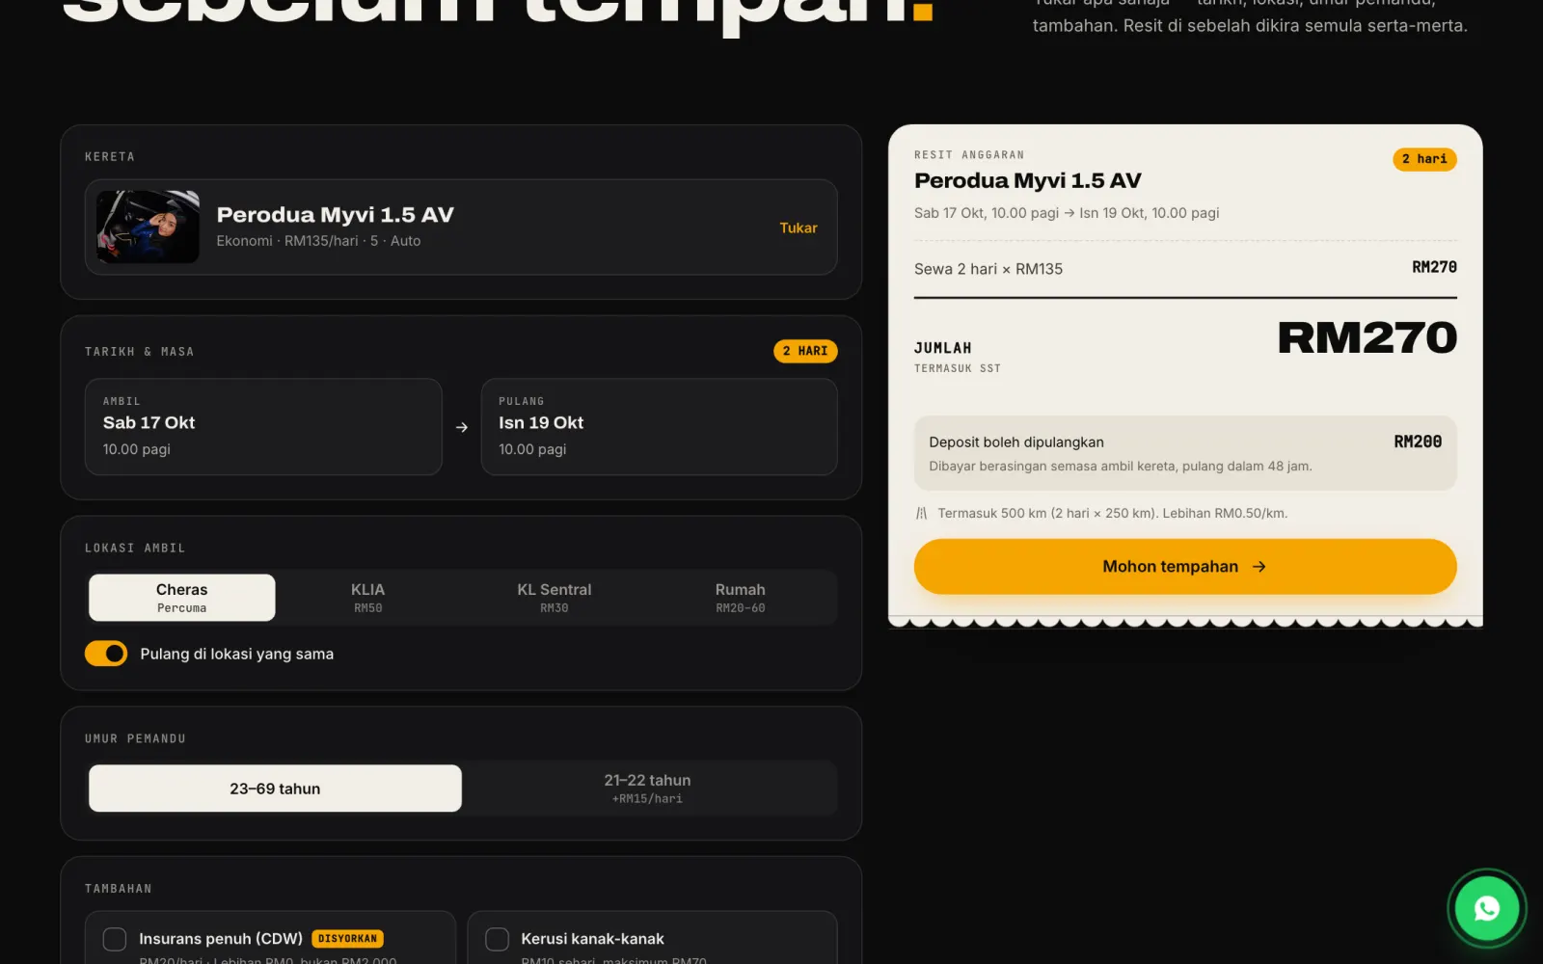
Task: Click 'TAMBAHAN' section label
Action: coord(119,889)
